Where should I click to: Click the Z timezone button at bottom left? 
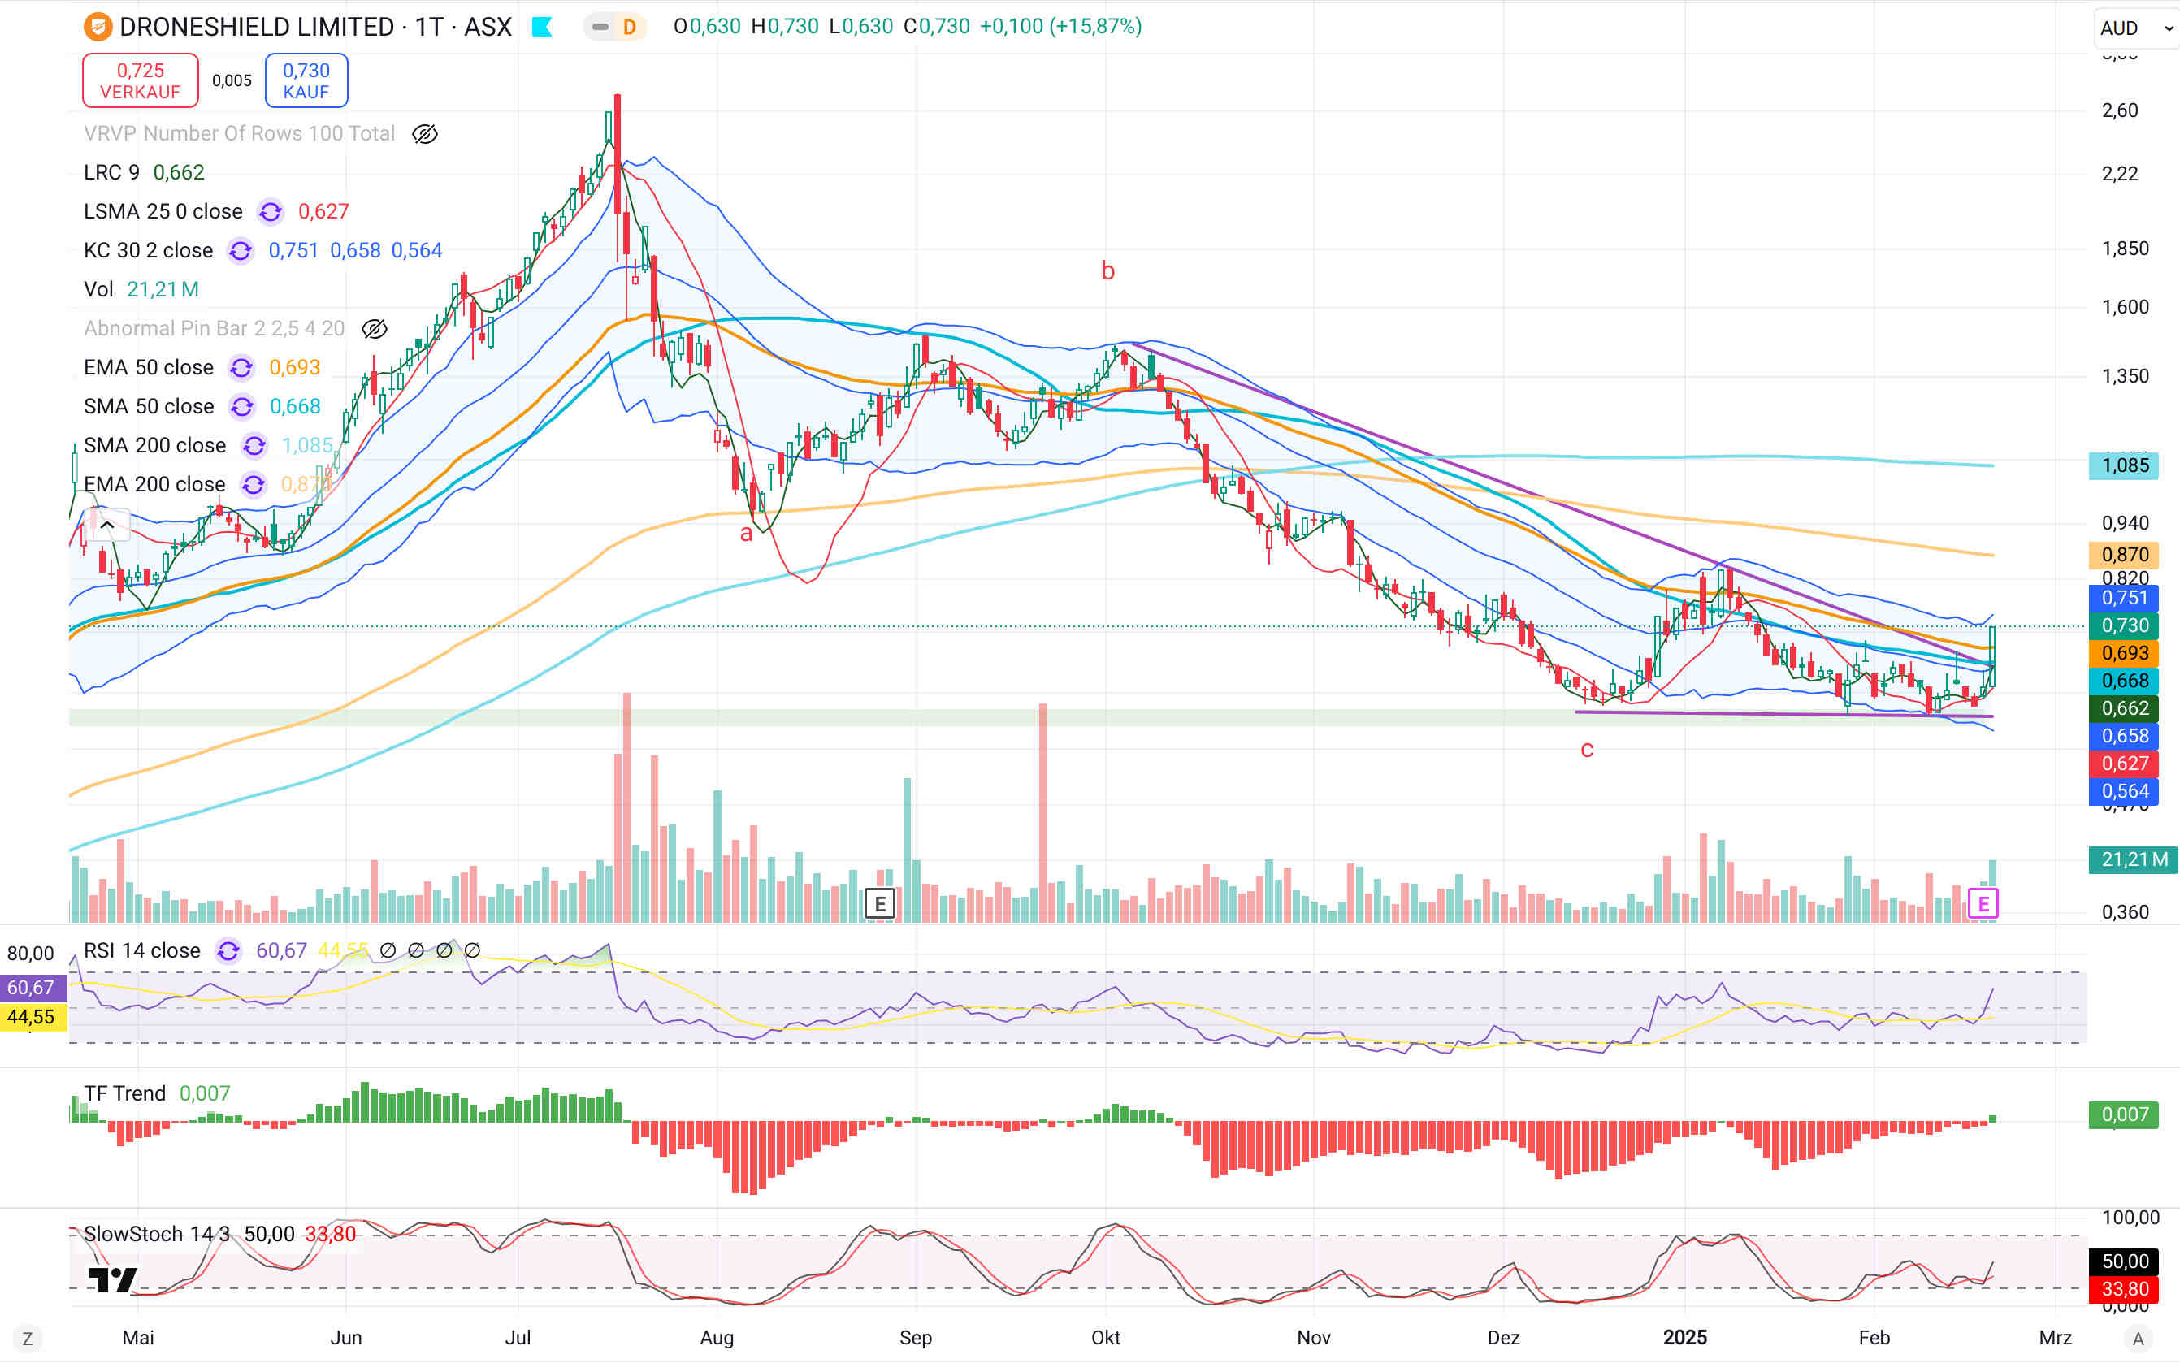27,1339
